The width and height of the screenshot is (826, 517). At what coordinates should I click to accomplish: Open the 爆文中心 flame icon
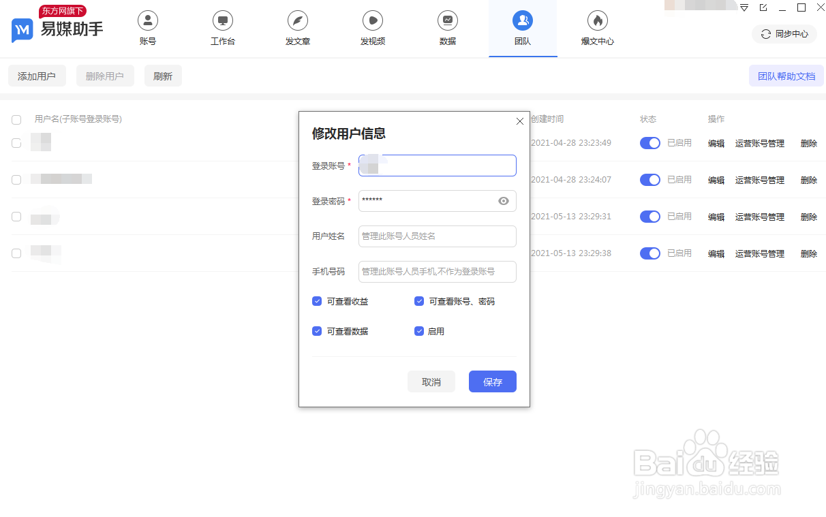tap(598, 21)
